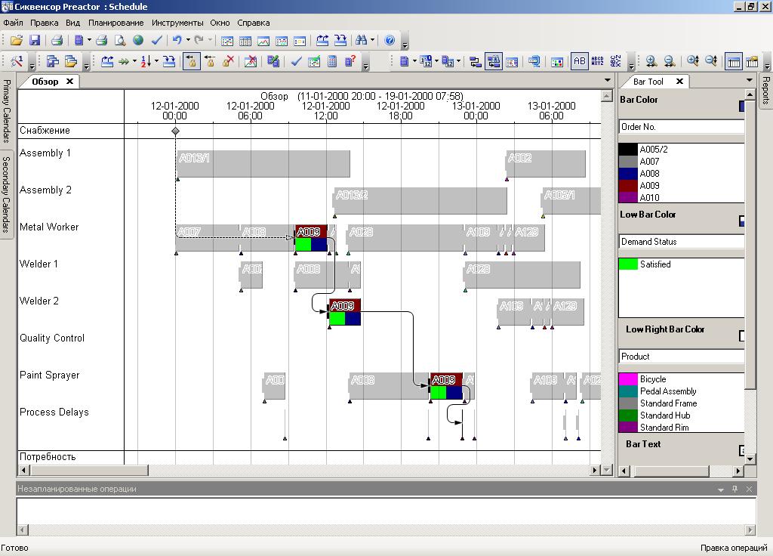Open the Demand Status combo box
This screenshot has width=773, height=556.
pyautogui.click(x=682, y=242)
